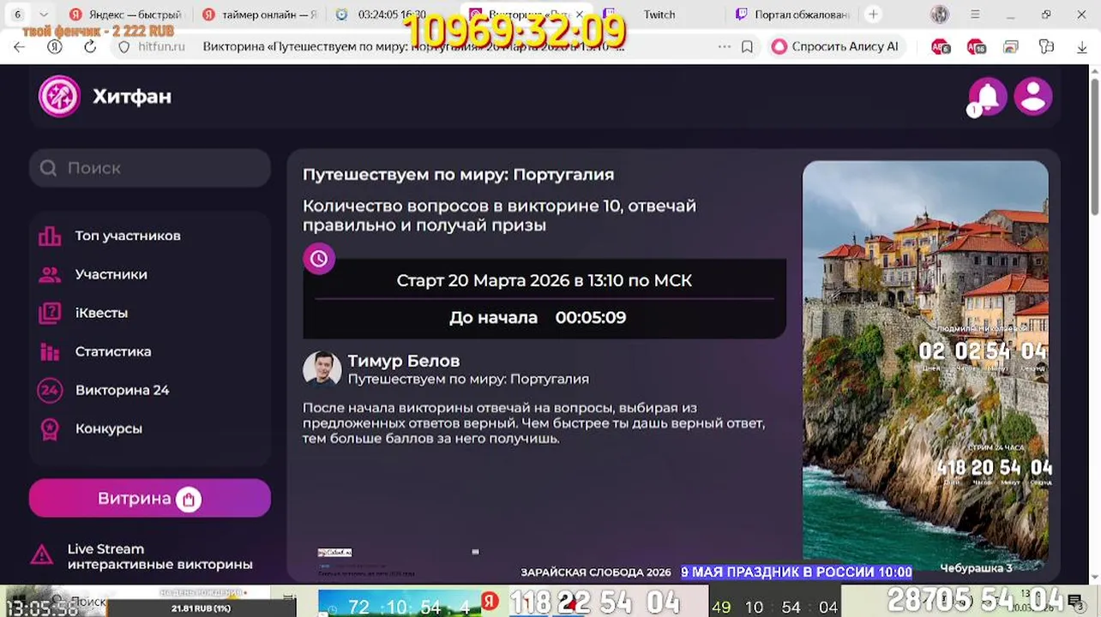Click the Витрина button
Viewport: 1101px width, 617px height.
[150, 499]
